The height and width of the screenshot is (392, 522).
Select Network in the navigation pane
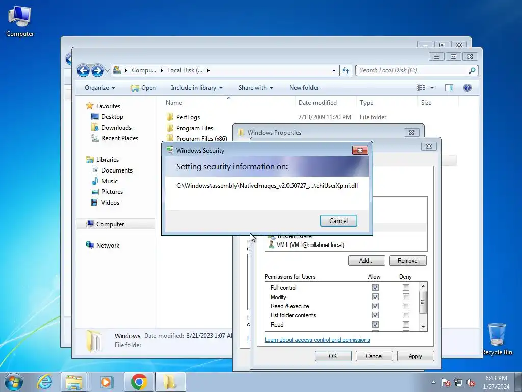pyautogui.click(x=108, y=246)
